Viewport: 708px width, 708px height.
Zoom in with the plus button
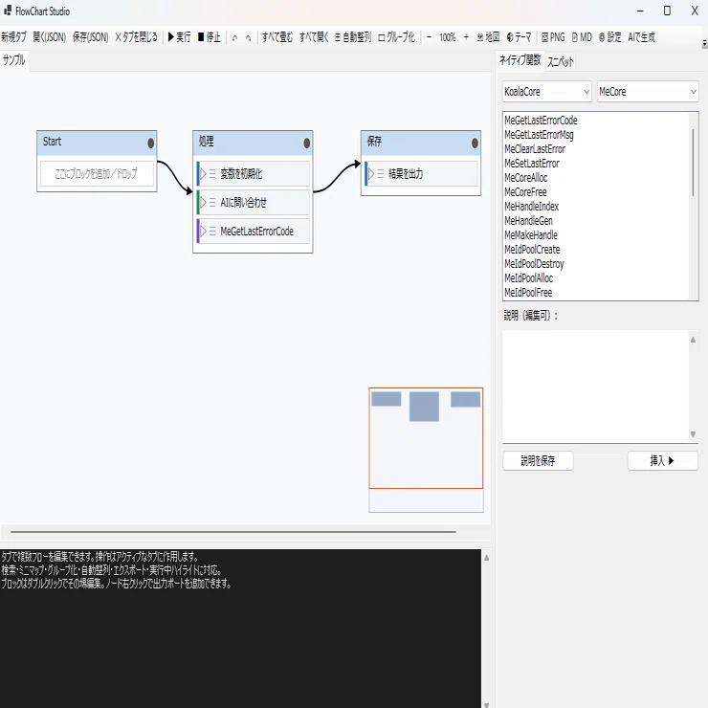pos(466,37)
